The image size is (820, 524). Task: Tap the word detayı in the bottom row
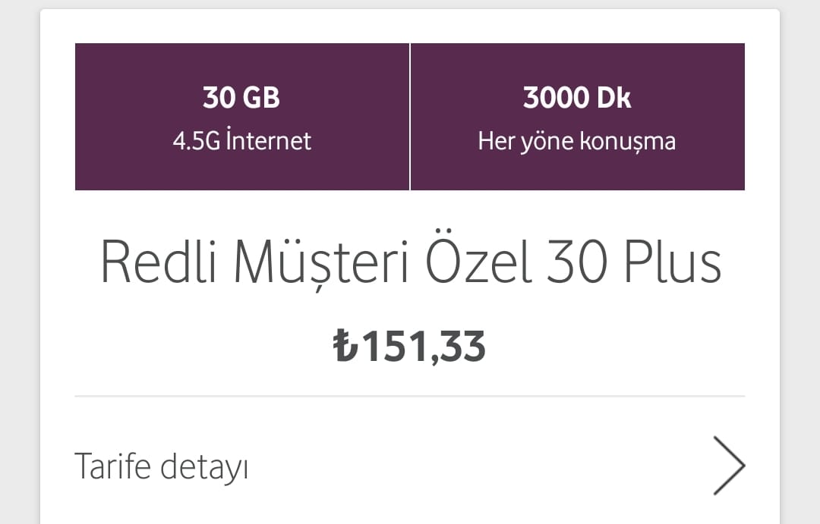[x=204, y=467]
